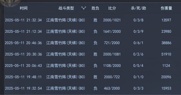Click damage value 51910

[166, 54]
